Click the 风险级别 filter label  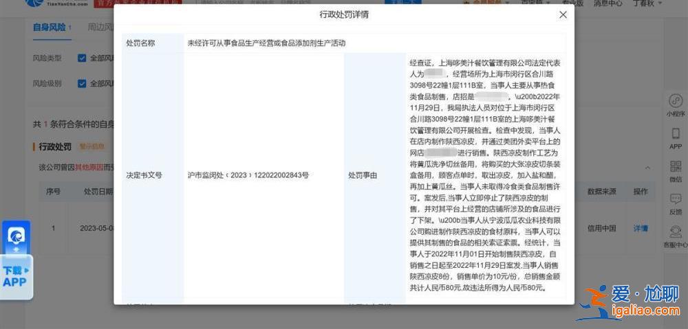[47, 83]
